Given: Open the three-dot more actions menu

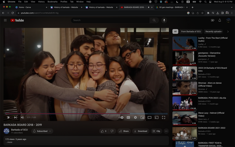Looking at the screenshot, I should [166, 131].
